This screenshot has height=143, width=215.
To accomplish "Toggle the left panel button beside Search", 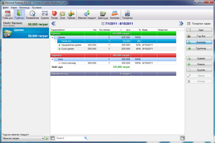I will click(x=52, y=138).
